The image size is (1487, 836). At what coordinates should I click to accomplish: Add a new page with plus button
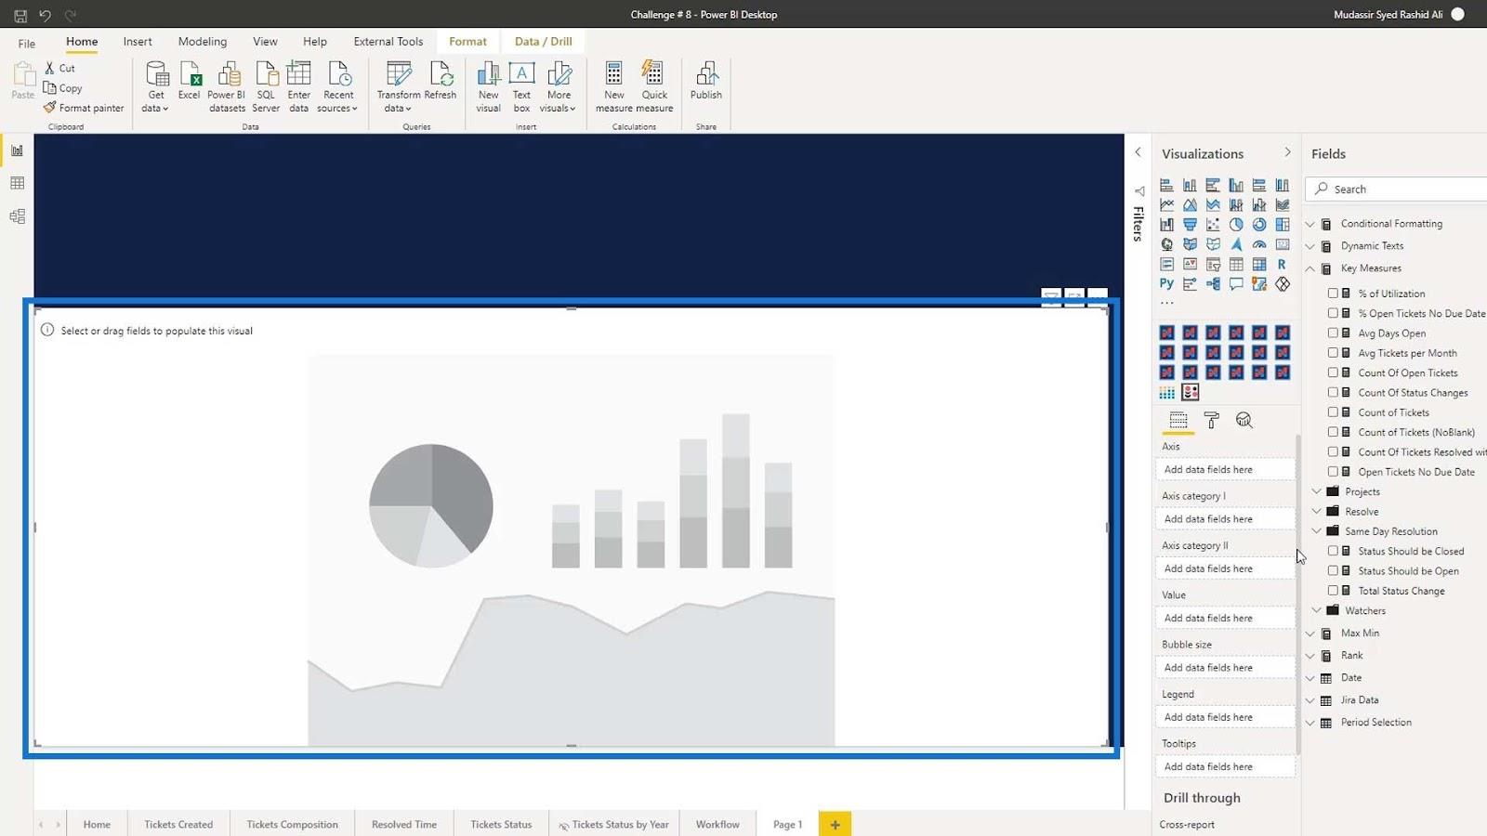(x=835, y=824)
